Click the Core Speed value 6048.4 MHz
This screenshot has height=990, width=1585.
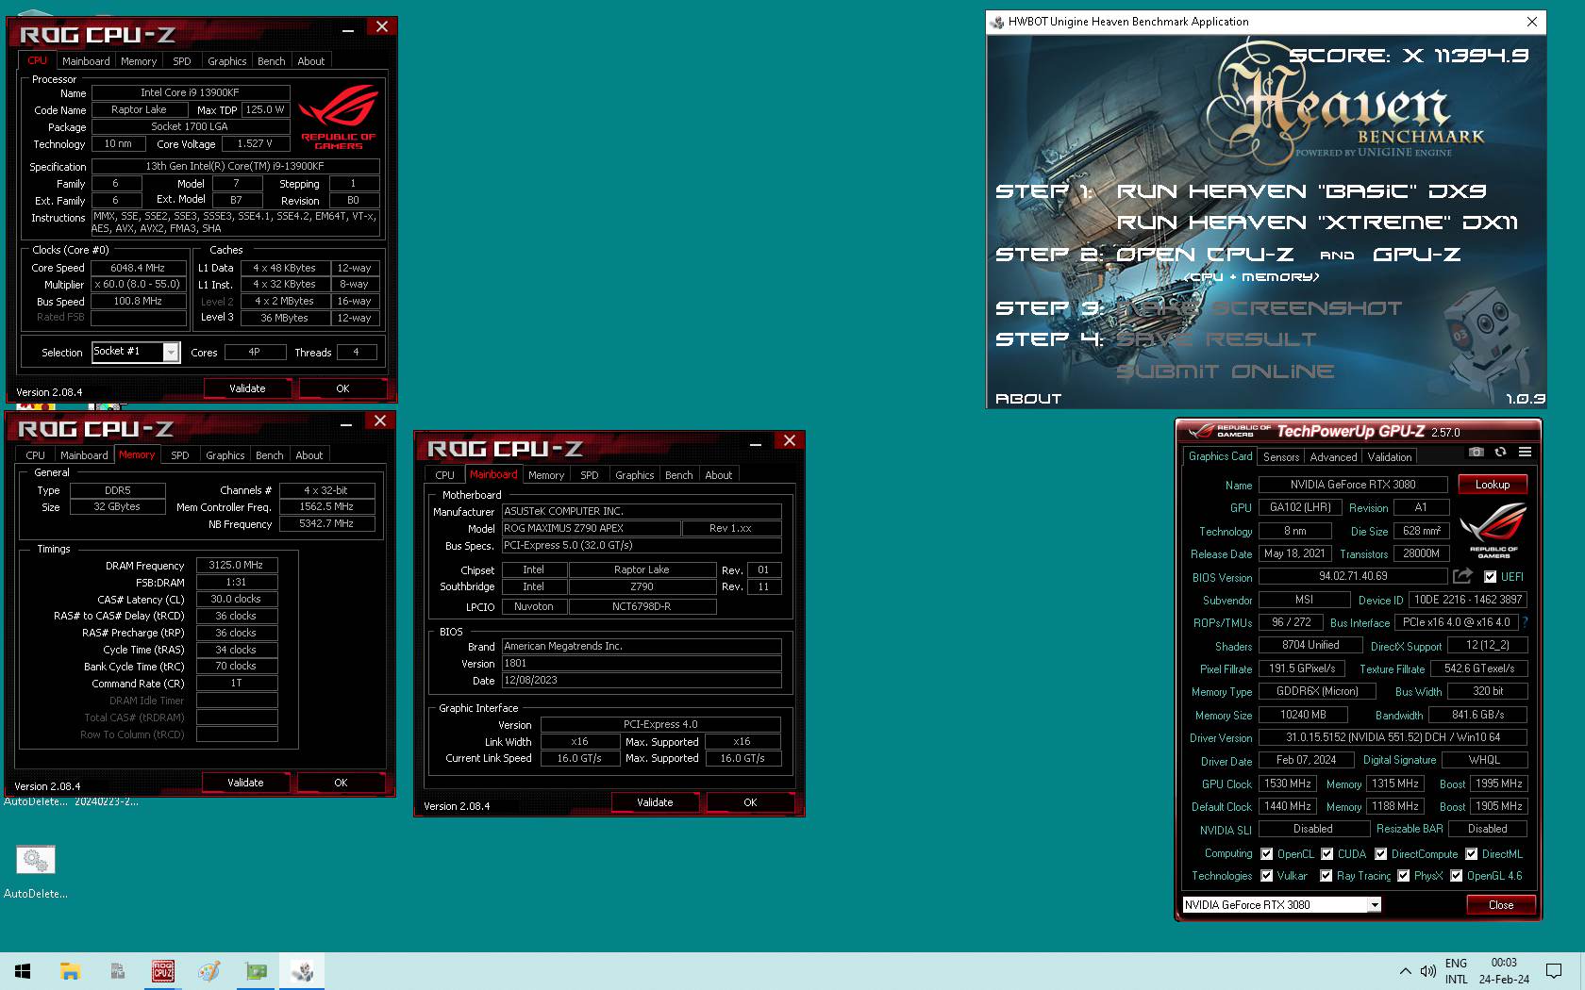tap(138, 268)
